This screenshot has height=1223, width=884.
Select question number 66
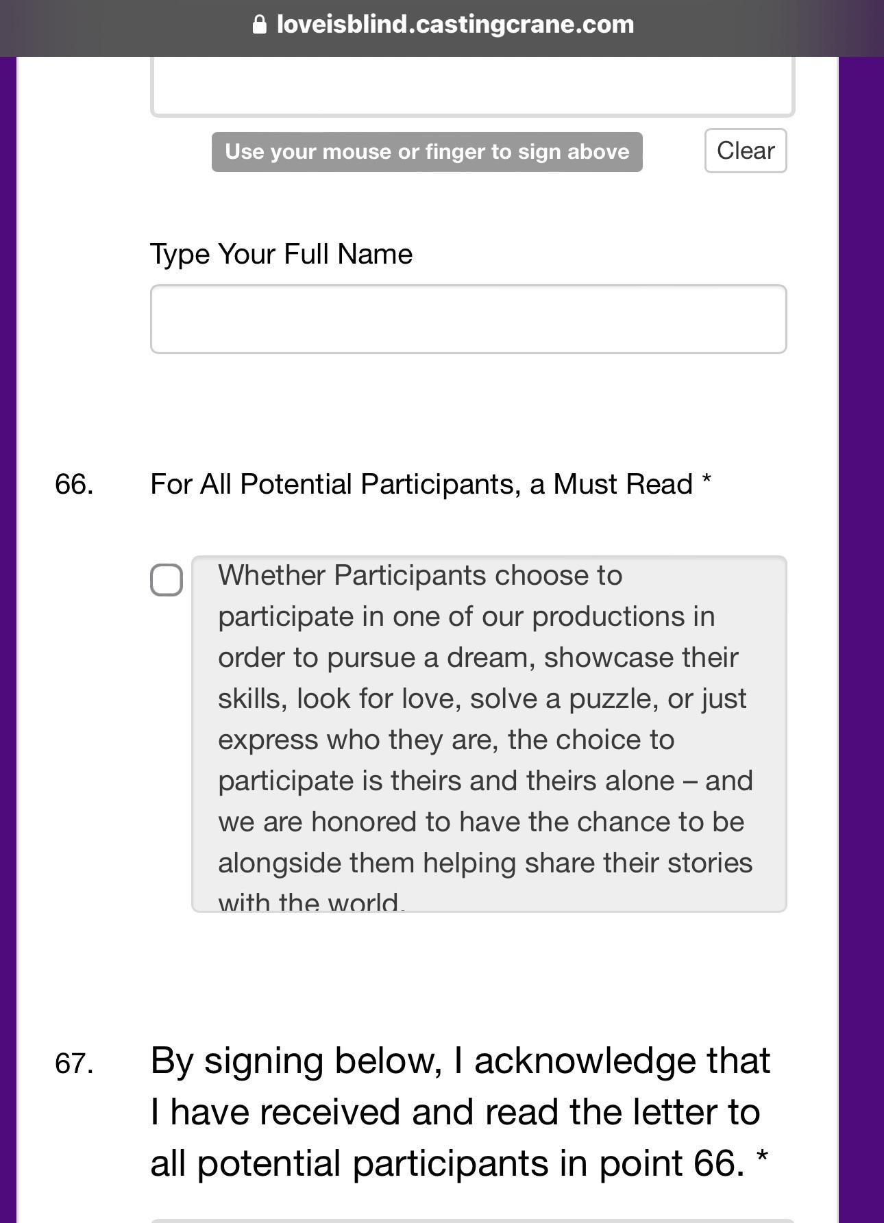click(x=74, y=484)
